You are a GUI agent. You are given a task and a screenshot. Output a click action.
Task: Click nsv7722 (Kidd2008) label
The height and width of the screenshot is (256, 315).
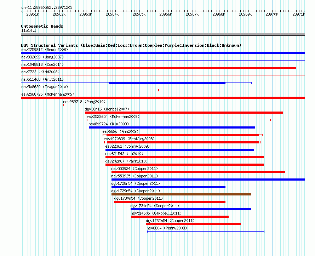click(40, 72)
